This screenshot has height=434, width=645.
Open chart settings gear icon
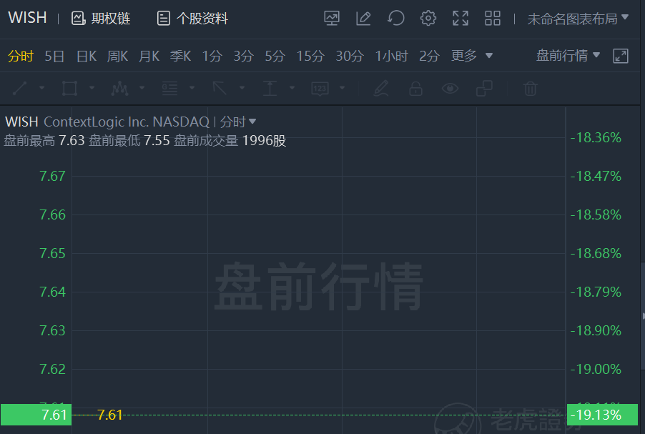pyautogui.click(x=428, y=19)
